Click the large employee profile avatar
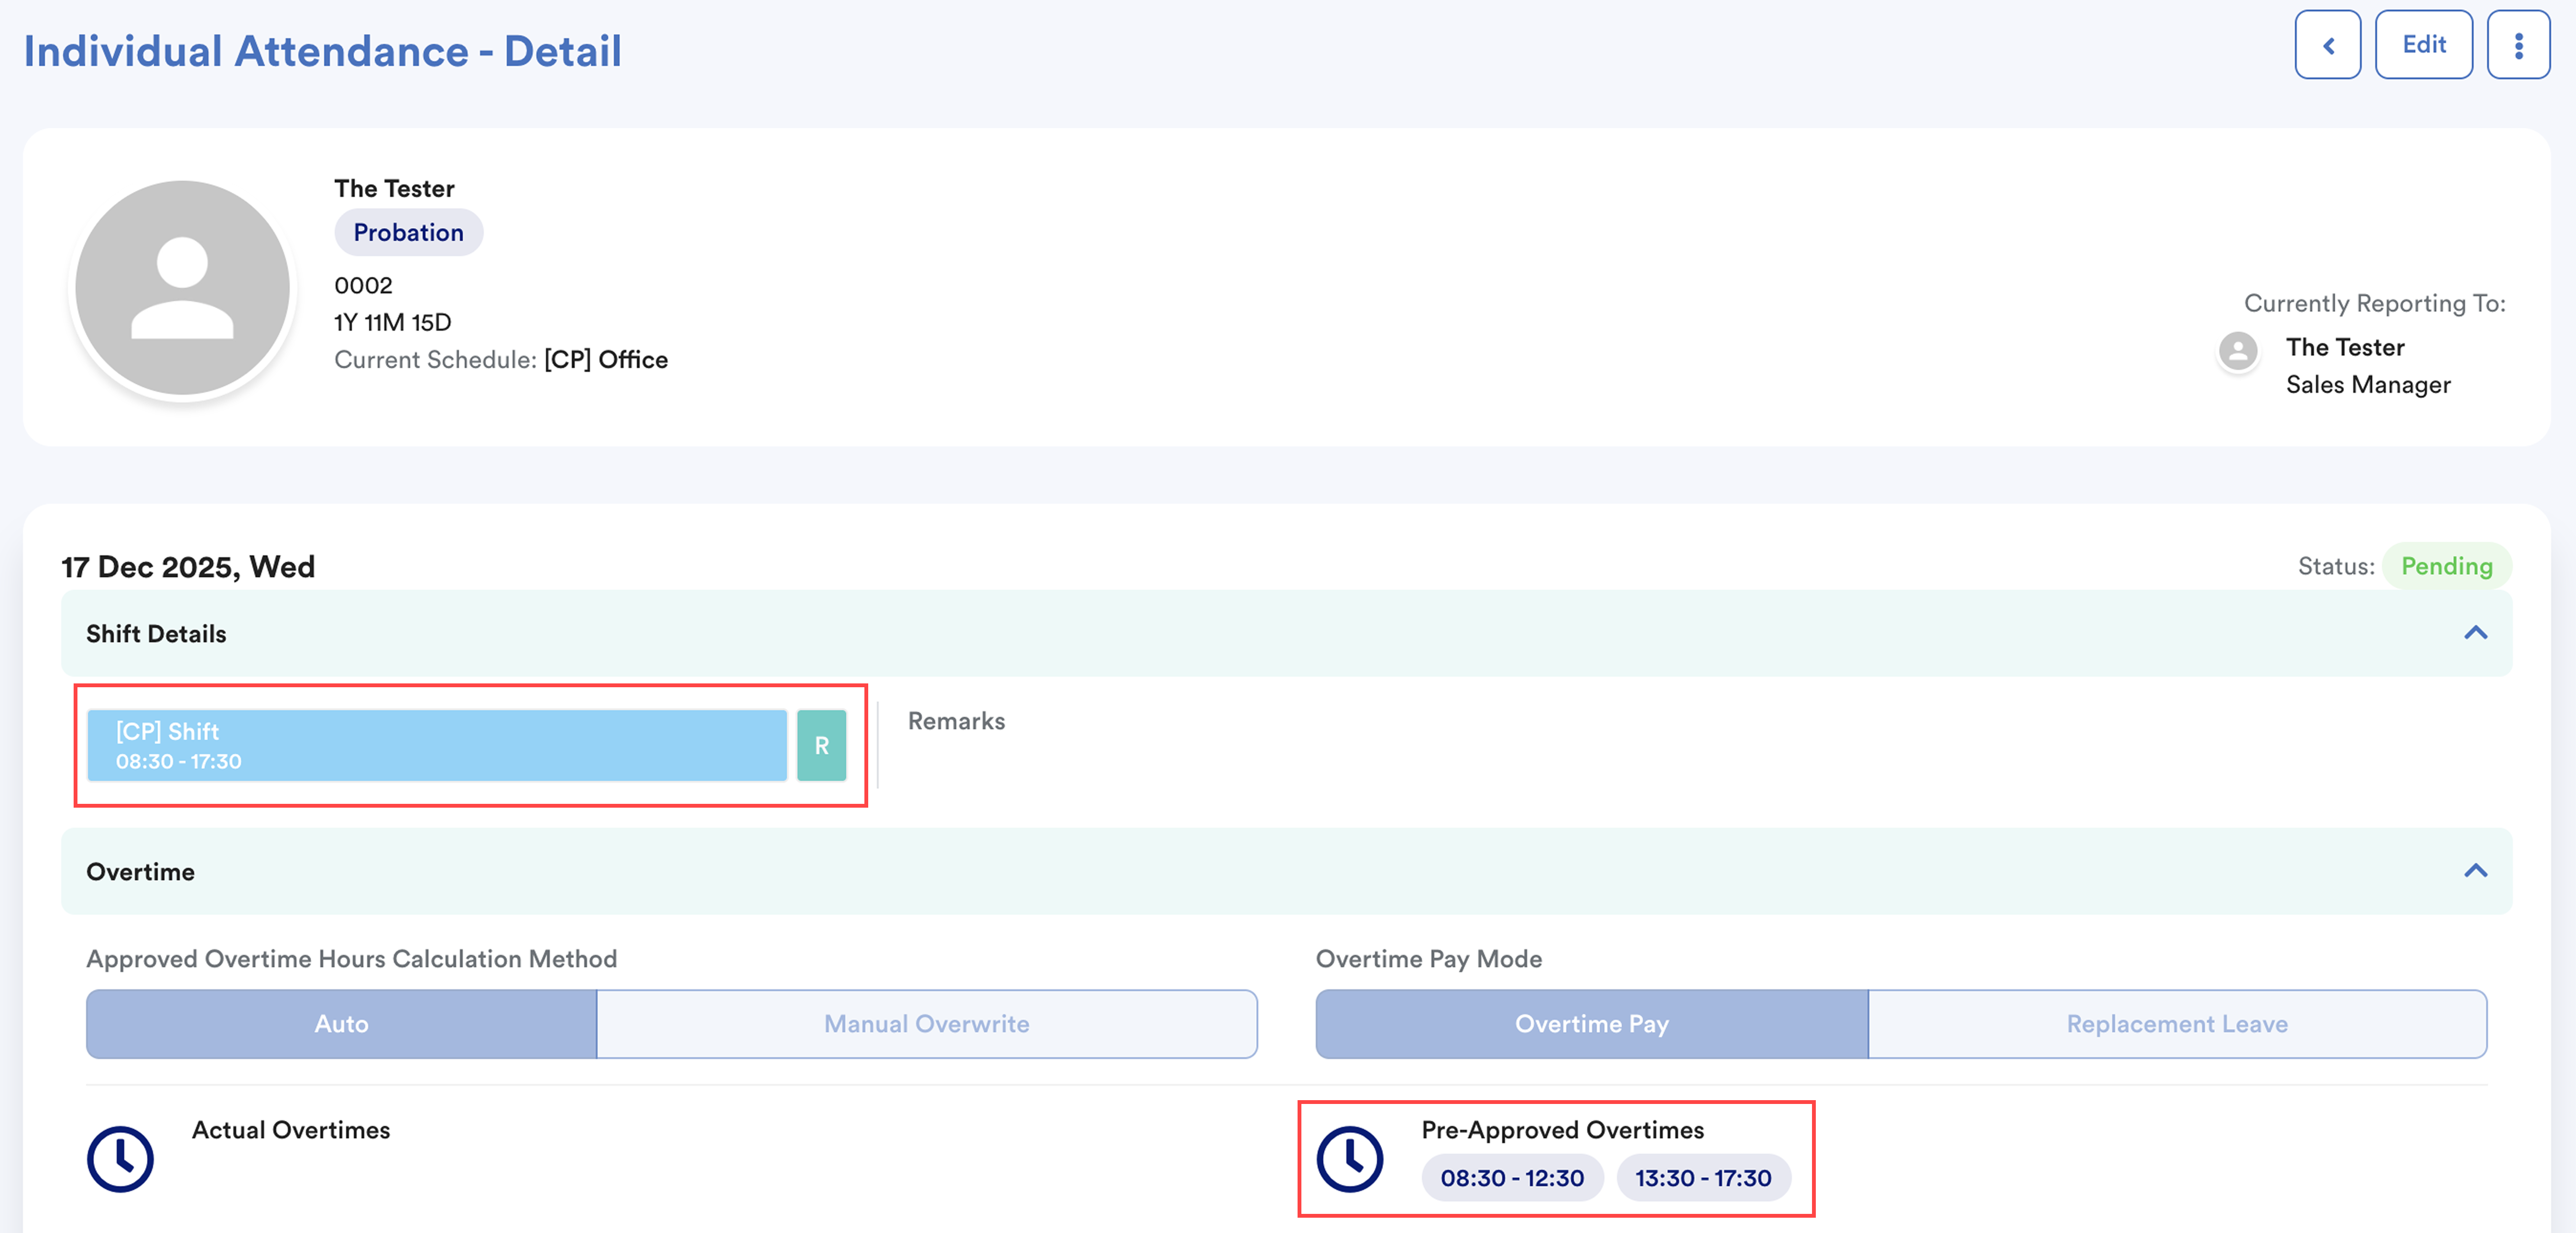This screenshot has height=1233, width=2576. pos(183,288)
